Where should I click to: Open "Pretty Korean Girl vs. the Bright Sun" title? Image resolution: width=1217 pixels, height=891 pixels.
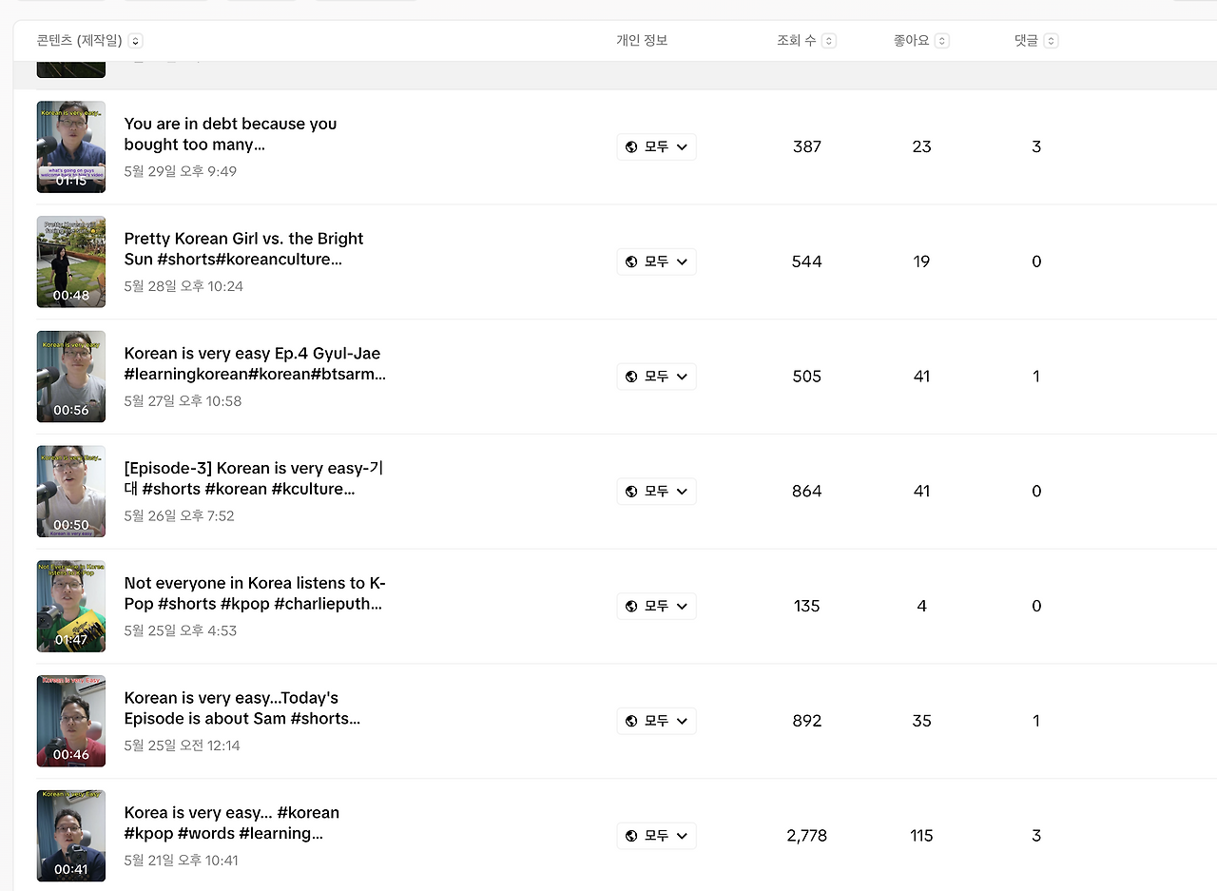point(243,249)
